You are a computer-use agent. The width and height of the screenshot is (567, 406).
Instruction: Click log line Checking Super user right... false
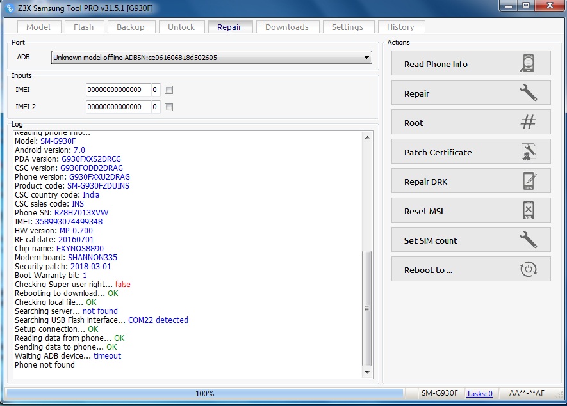coord(72,285)
